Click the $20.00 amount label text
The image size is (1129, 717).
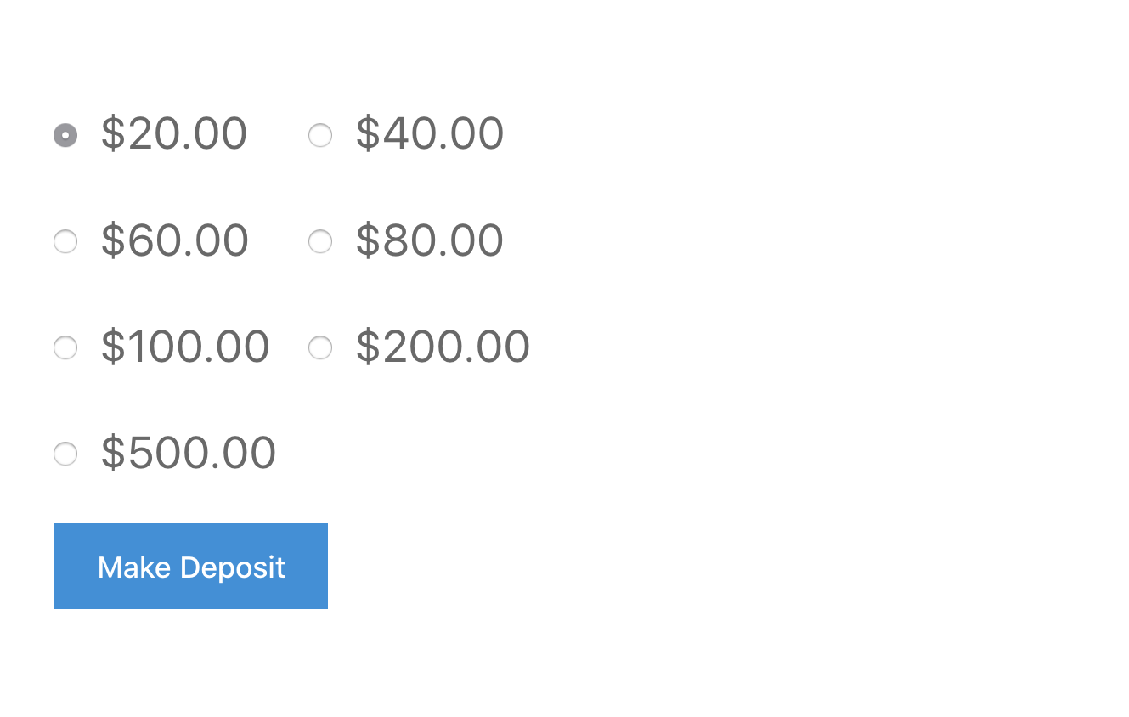pyautogui.click(x=174, y=134)
